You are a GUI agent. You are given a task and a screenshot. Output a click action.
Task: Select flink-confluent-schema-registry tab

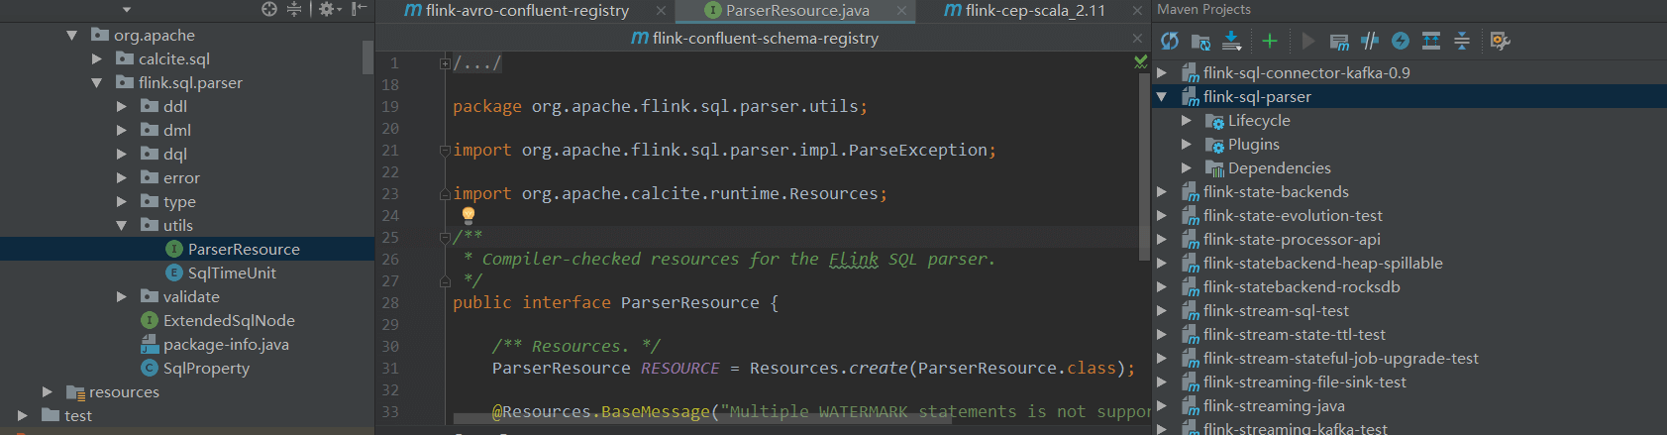(x=755, y=38)
